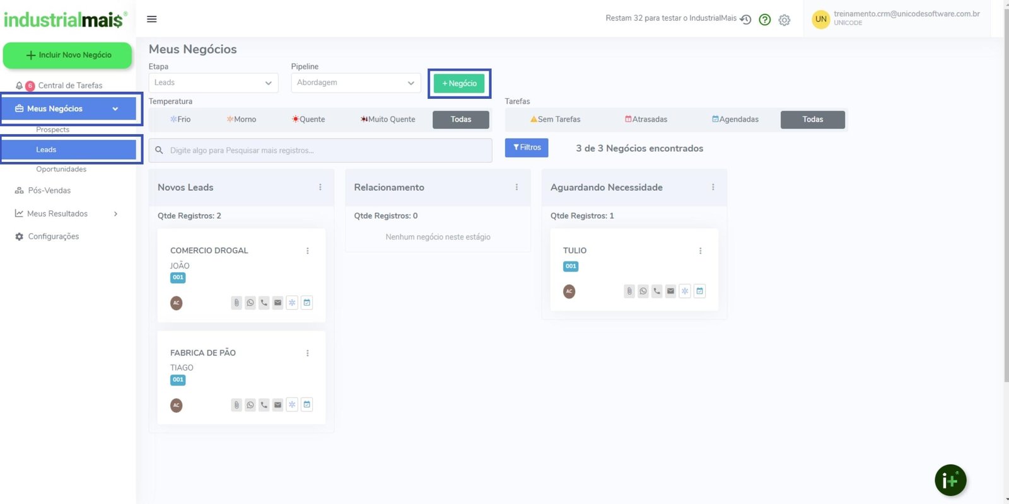Image resolution: width=1009 pixels, height=504 pixels.
Task: Open the Pipeline dropdown showing Abordagem
Action: coord(356,83)
